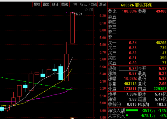The height and width of the screenshot is (119, 167).
Task: Click the 5.00 price axis label
Action: (103, 103)
